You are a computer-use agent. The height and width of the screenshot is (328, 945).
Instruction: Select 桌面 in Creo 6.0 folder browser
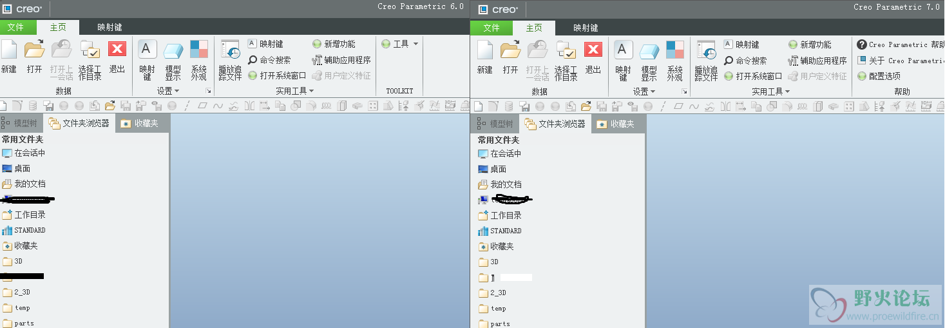[x=16, y=168]
